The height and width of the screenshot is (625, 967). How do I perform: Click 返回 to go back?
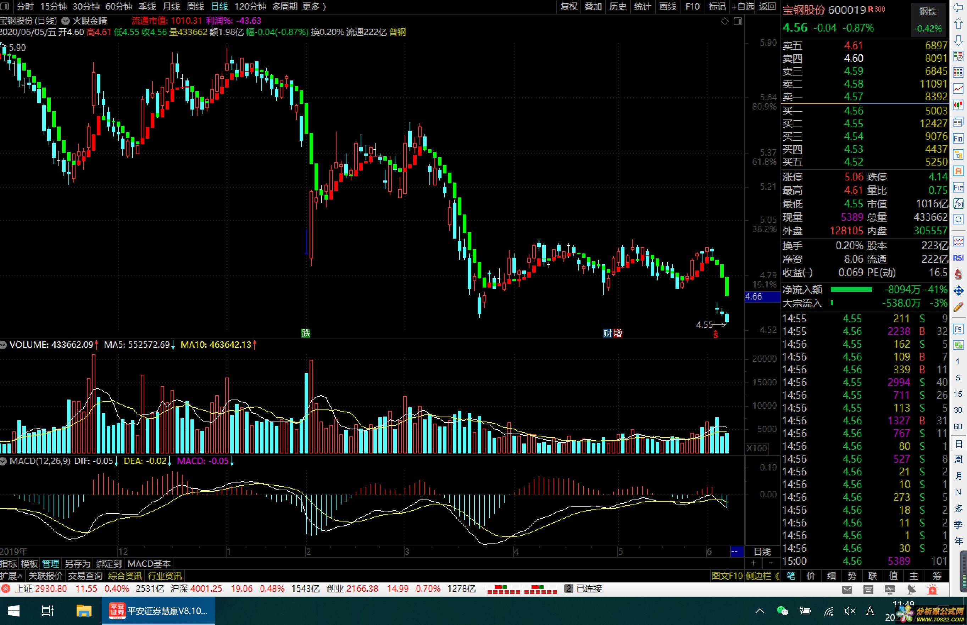tap(767, 6)
